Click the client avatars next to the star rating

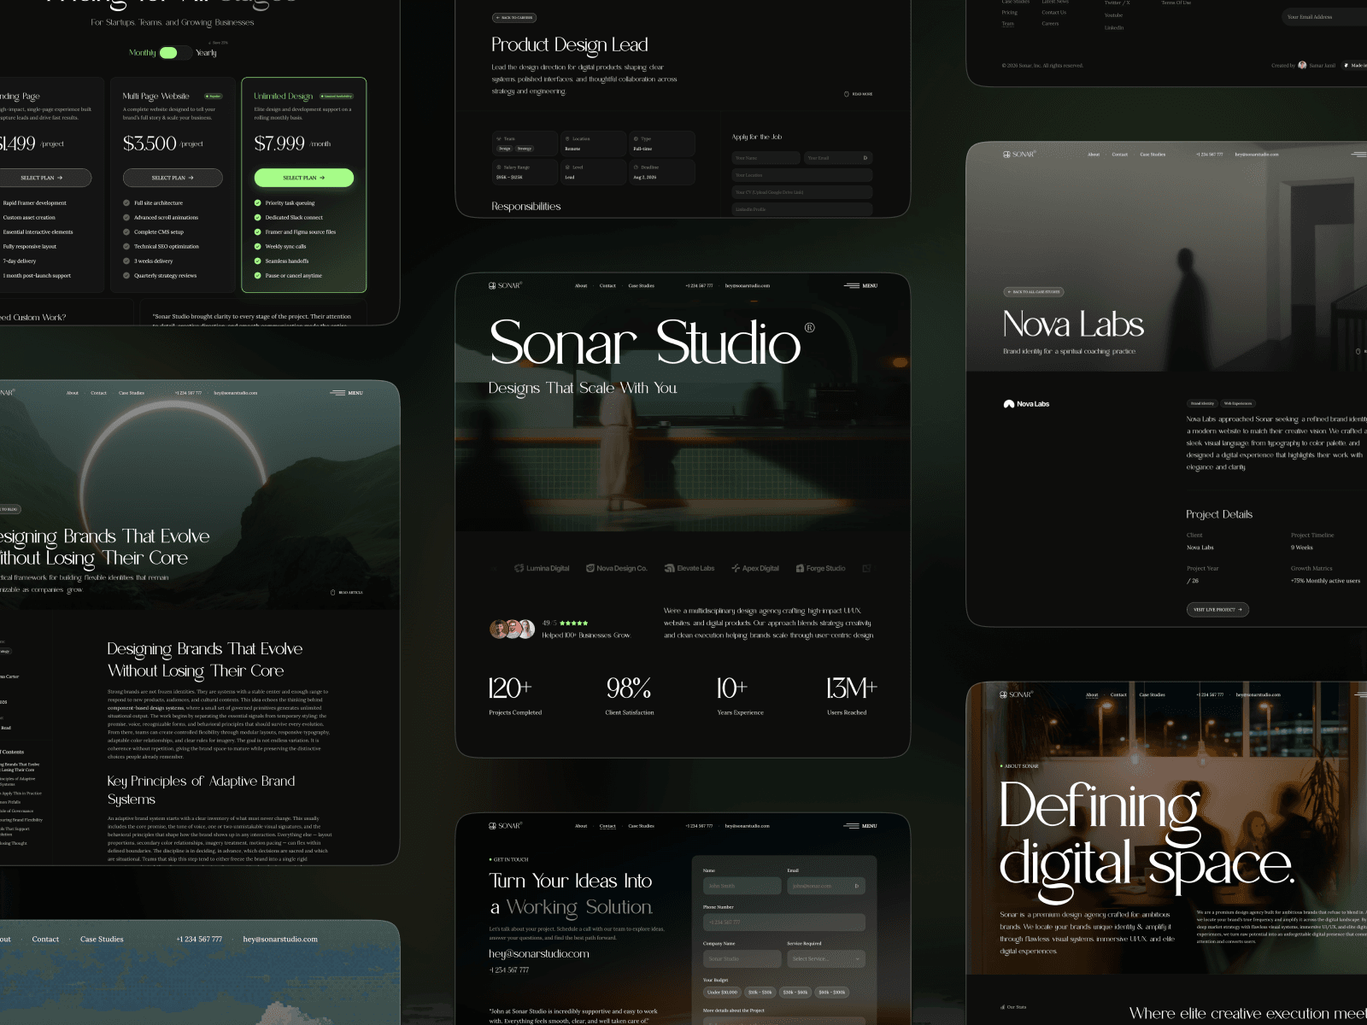tap(512, 629)
